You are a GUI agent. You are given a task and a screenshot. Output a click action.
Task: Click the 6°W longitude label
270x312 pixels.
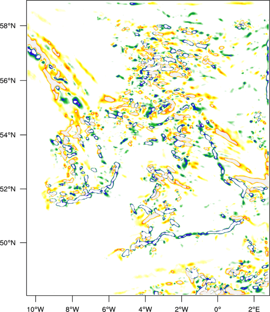pyautogui.click(x=109, y=309)
